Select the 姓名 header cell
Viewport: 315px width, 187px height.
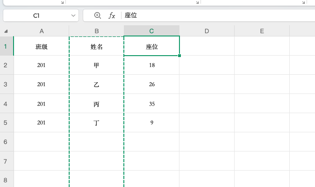click(97, 46)
